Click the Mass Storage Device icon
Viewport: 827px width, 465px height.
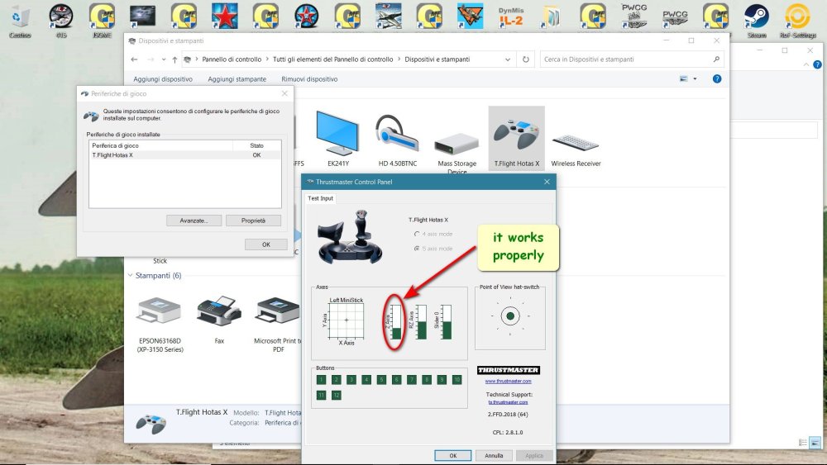click(457, 142)
